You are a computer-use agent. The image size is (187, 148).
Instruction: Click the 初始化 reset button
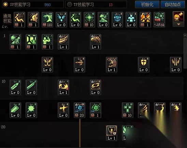(x=147, y=4)
